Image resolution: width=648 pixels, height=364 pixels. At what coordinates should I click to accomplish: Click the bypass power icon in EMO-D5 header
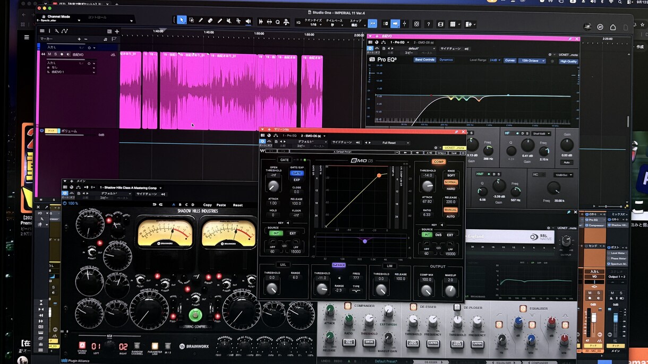tap(262, 142)
